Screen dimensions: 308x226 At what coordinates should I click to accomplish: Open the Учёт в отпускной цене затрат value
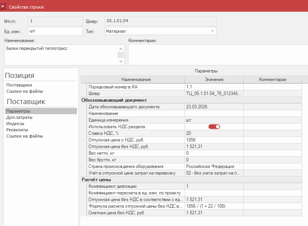214,173
